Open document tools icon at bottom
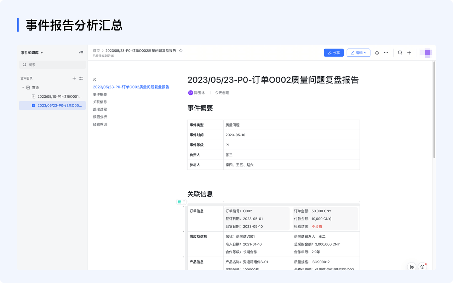 point(412,267)
